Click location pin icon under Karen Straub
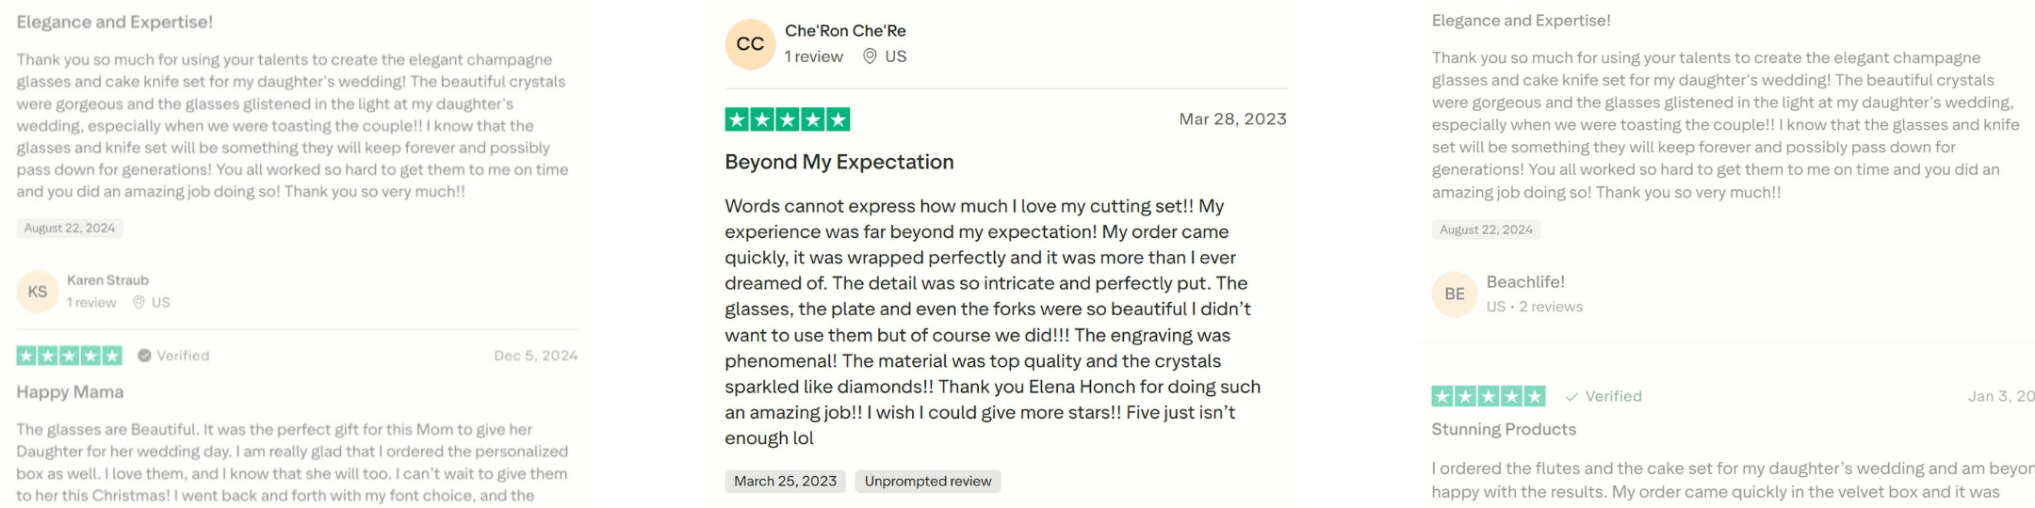This screenshot has height=508, width=2035. (x=138, y=302)
